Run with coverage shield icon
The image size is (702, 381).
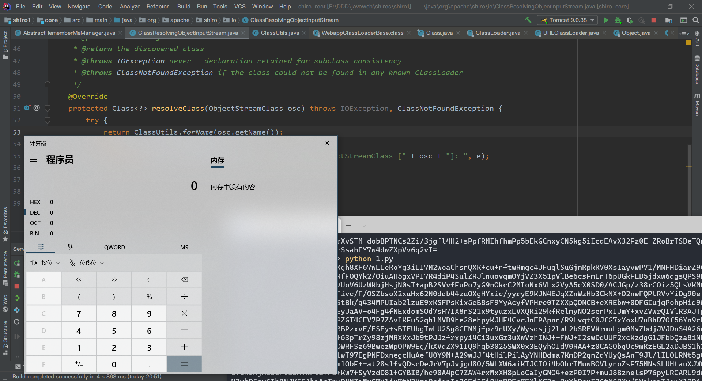coord(630,20)
